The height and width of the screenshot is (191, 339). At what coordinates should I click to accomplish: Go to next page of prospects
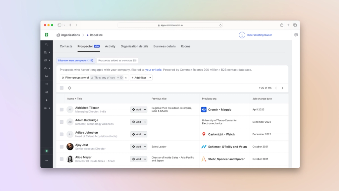[282, 88]
